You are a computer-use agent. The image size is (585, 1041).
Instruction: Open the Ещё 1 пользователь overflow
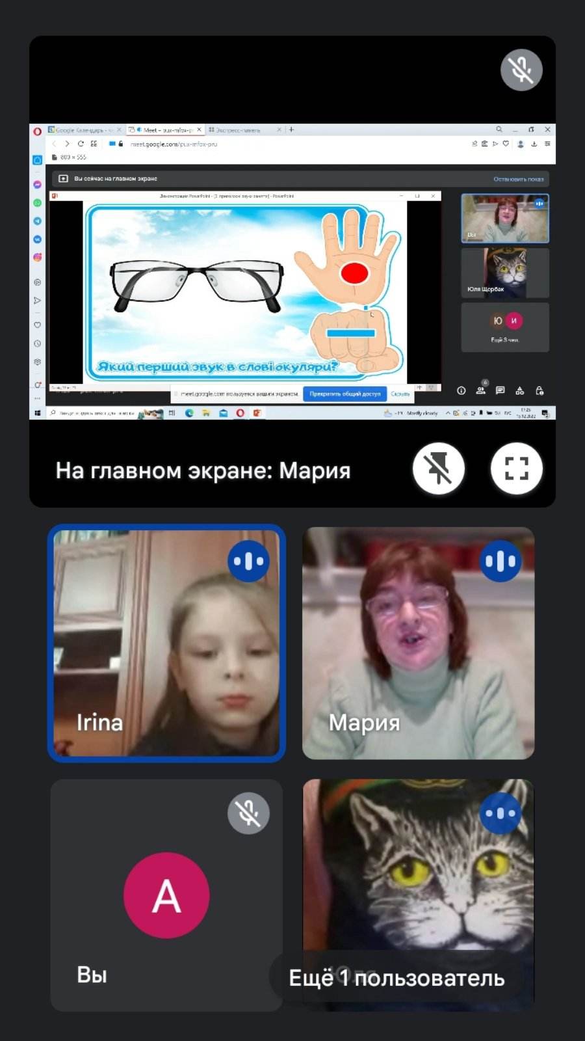click(396, 978)
